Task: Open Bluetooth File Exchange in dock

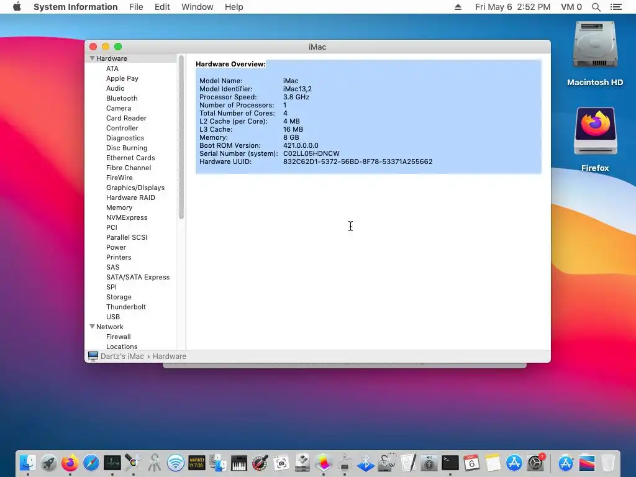Action: [365, 463]
